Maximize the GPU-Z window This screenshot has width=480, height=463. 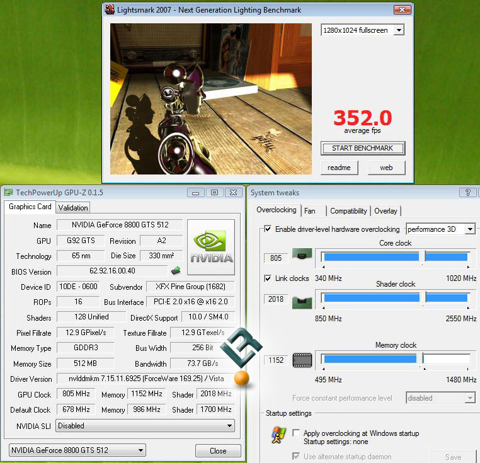(x=214, y=193)
